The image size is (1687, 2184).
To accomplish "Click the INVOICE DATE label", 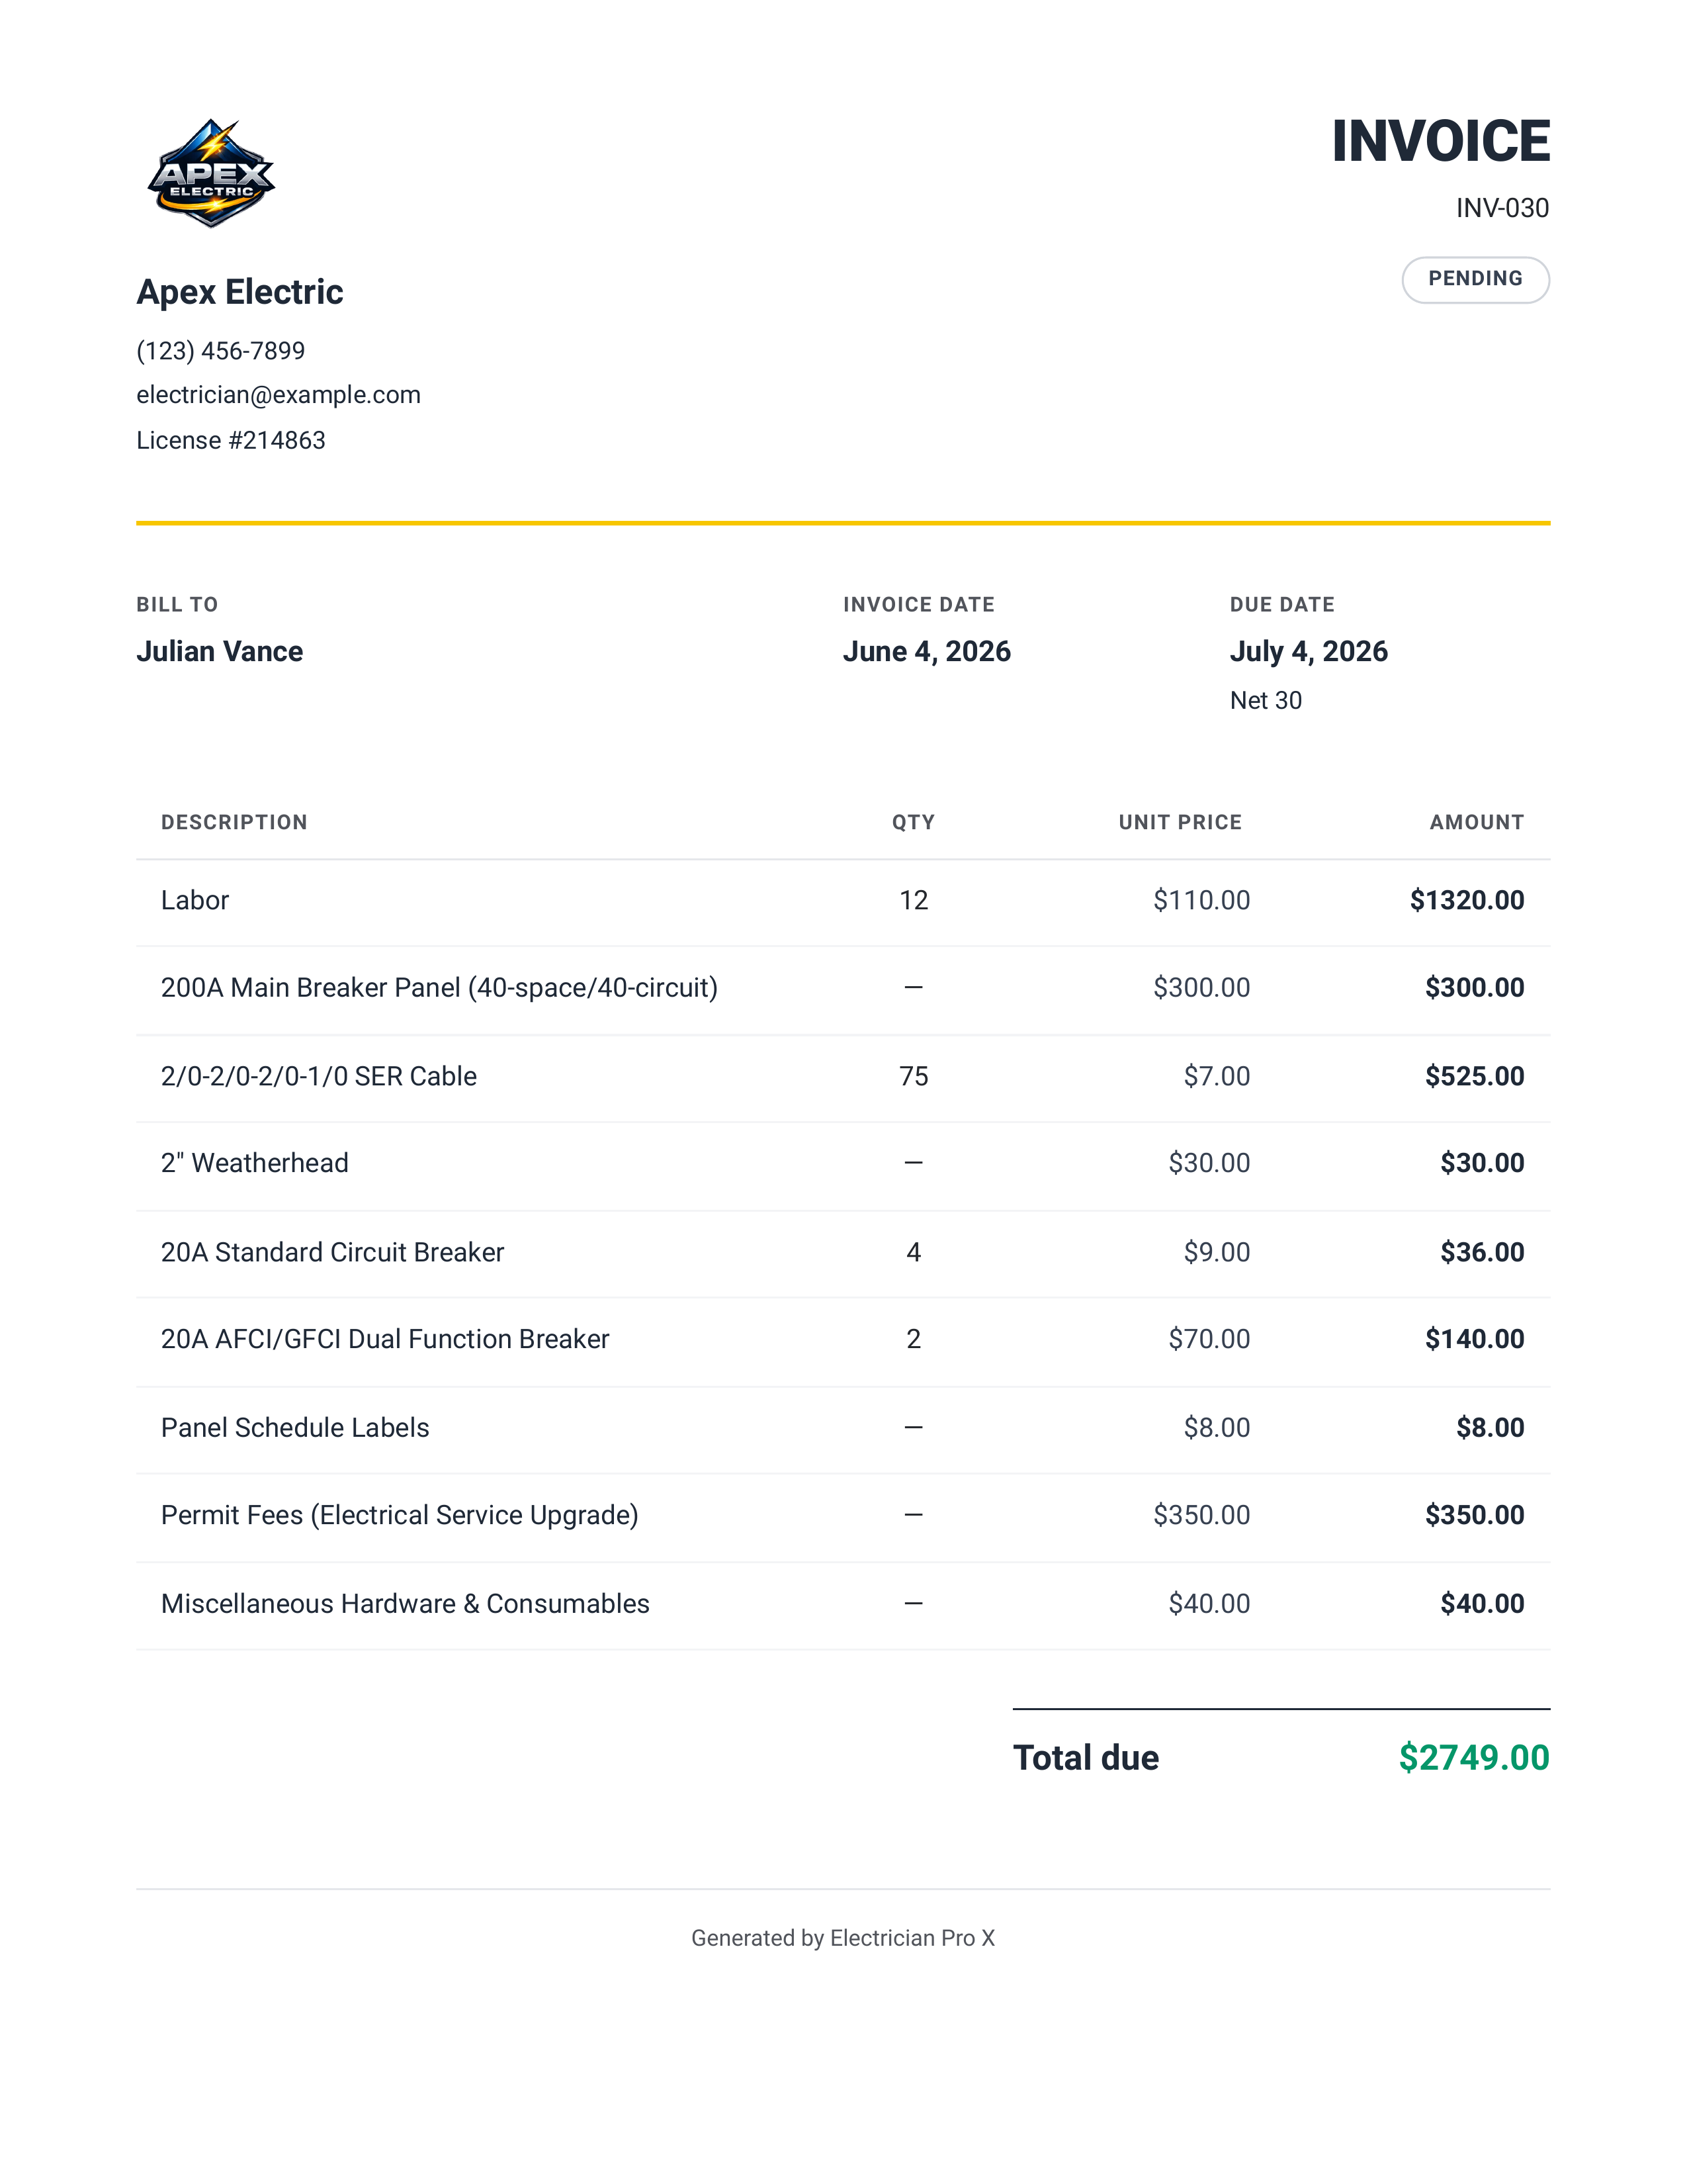I will (918, 605).
